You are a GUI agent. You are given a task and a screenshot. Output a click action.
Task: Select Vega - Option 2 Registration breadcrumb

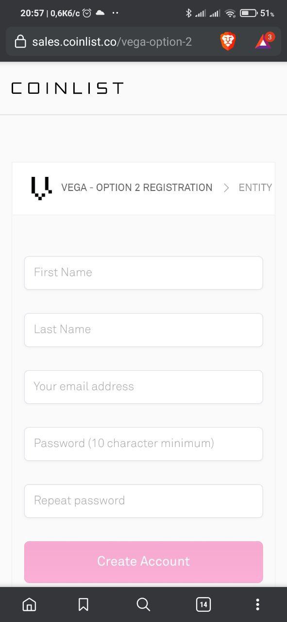tap(136, 188)
